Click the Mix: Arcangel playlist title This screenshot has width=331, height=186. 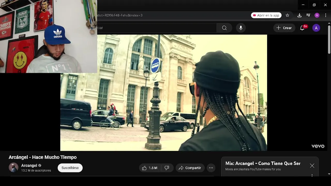click(263, 164)
